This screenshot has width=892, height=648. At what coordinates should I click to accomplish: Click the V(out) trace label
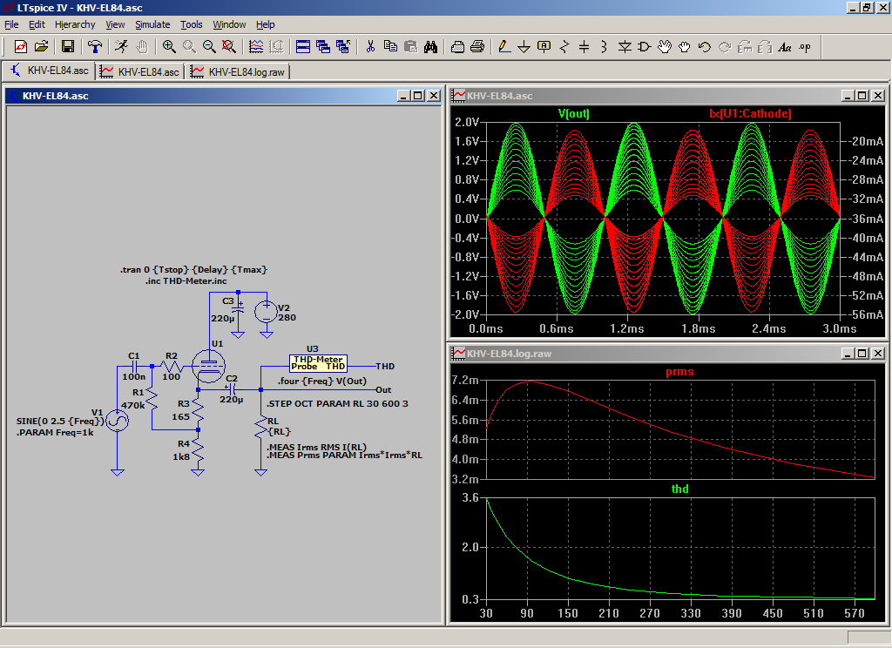[574, 113]
